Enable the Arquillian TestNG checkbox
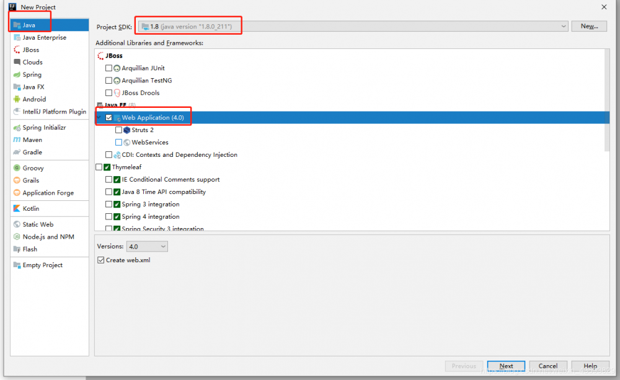The height and width of the screenshot is (380, 620). [108, 80]
